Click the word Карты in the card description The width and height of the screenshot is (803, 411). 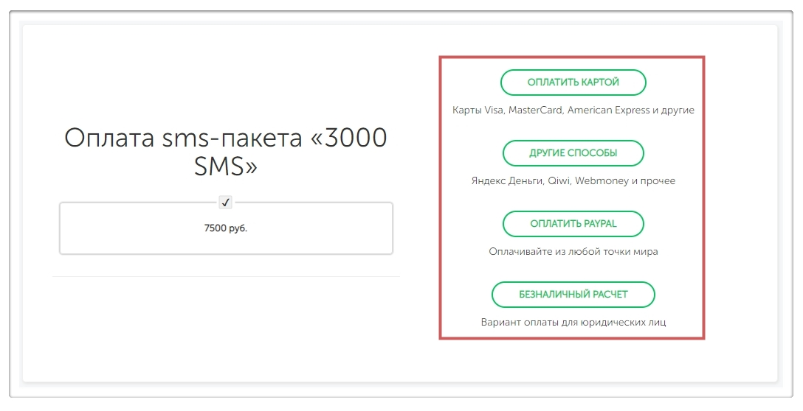pos(466,110)
